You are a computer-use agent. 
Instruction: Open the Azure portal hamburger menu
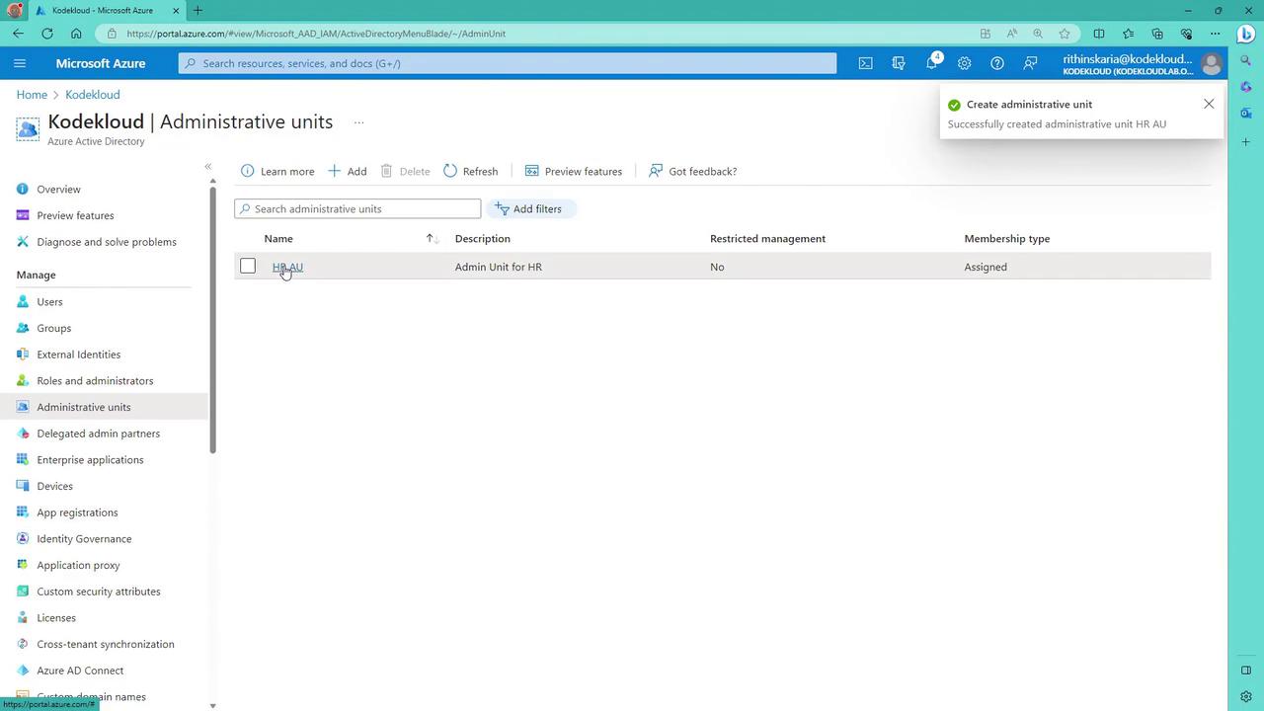pos(20,63)
